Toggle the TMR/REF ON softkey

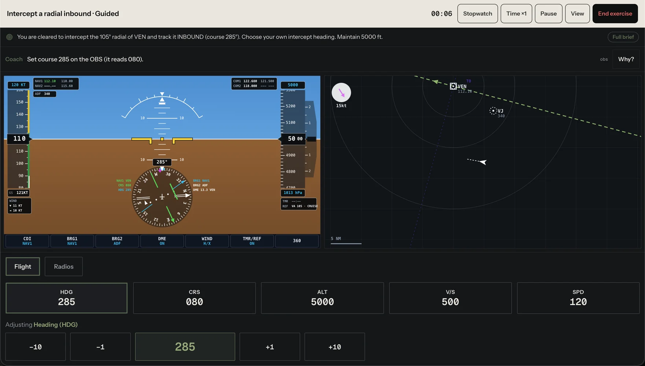pos(252,241)
